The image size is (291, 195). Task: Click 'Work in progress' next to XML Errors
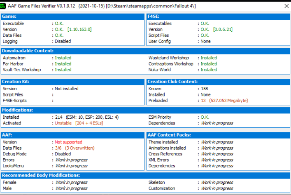click(217, 160)
